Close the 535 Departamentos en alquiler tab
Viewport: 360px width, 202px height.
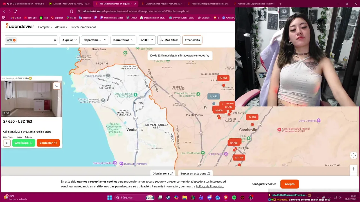(x=135, y=4)
